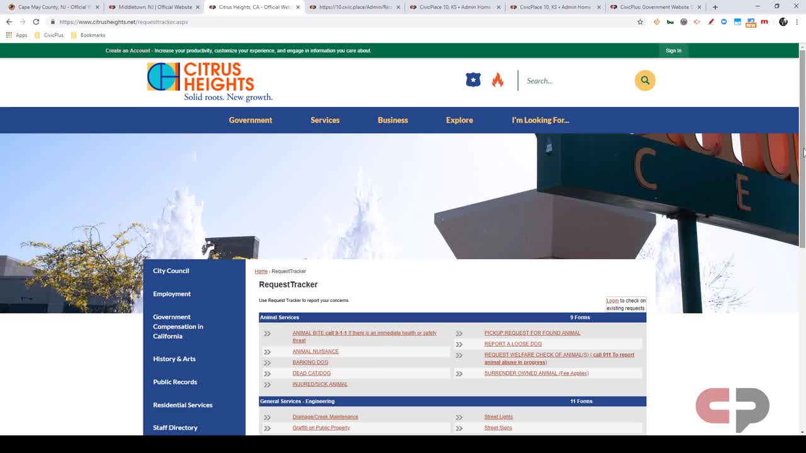The width and height of the screenshot is (806, 453).
Task: Reload the page
Action: [36, 21]
